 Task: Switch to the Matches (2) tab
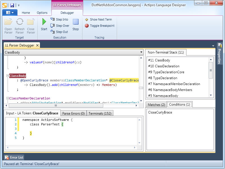pos(156,104)
